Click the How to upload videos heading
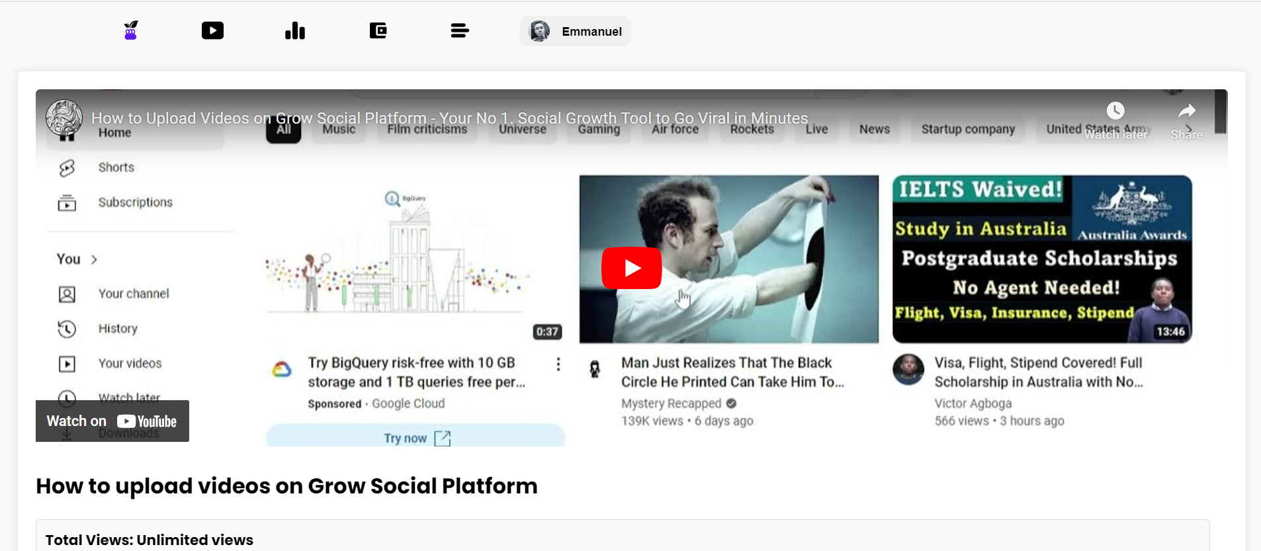Image resolution: width=1261 pixels, height=551 pixels. [286, 486]
